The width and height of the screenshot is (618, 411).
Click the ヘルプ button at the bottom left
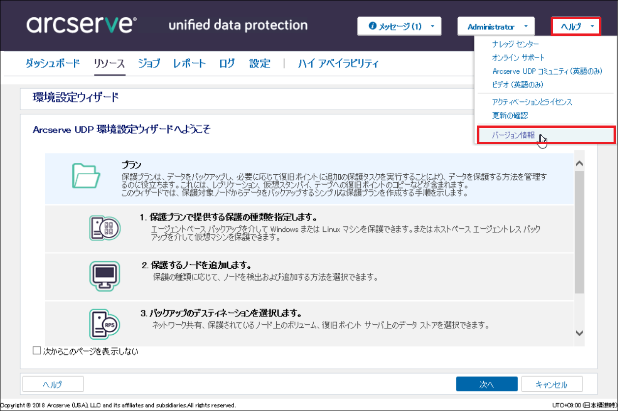[53, 384]
